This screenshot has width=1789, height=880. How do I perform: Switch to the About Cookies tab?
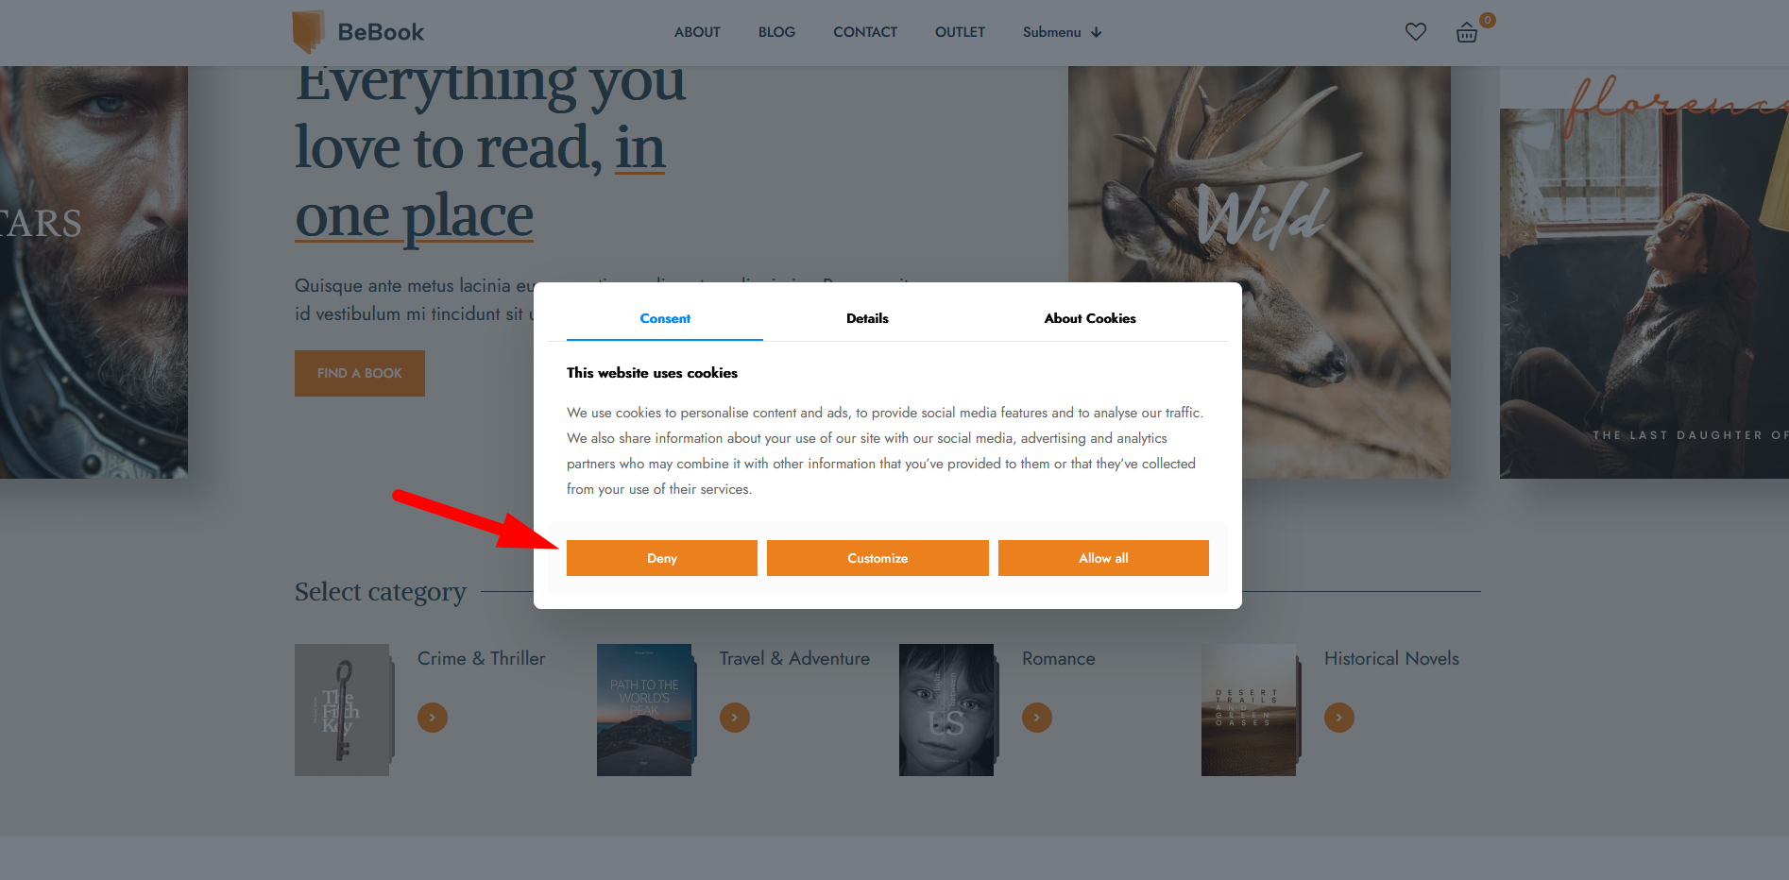coord(1090,318)
